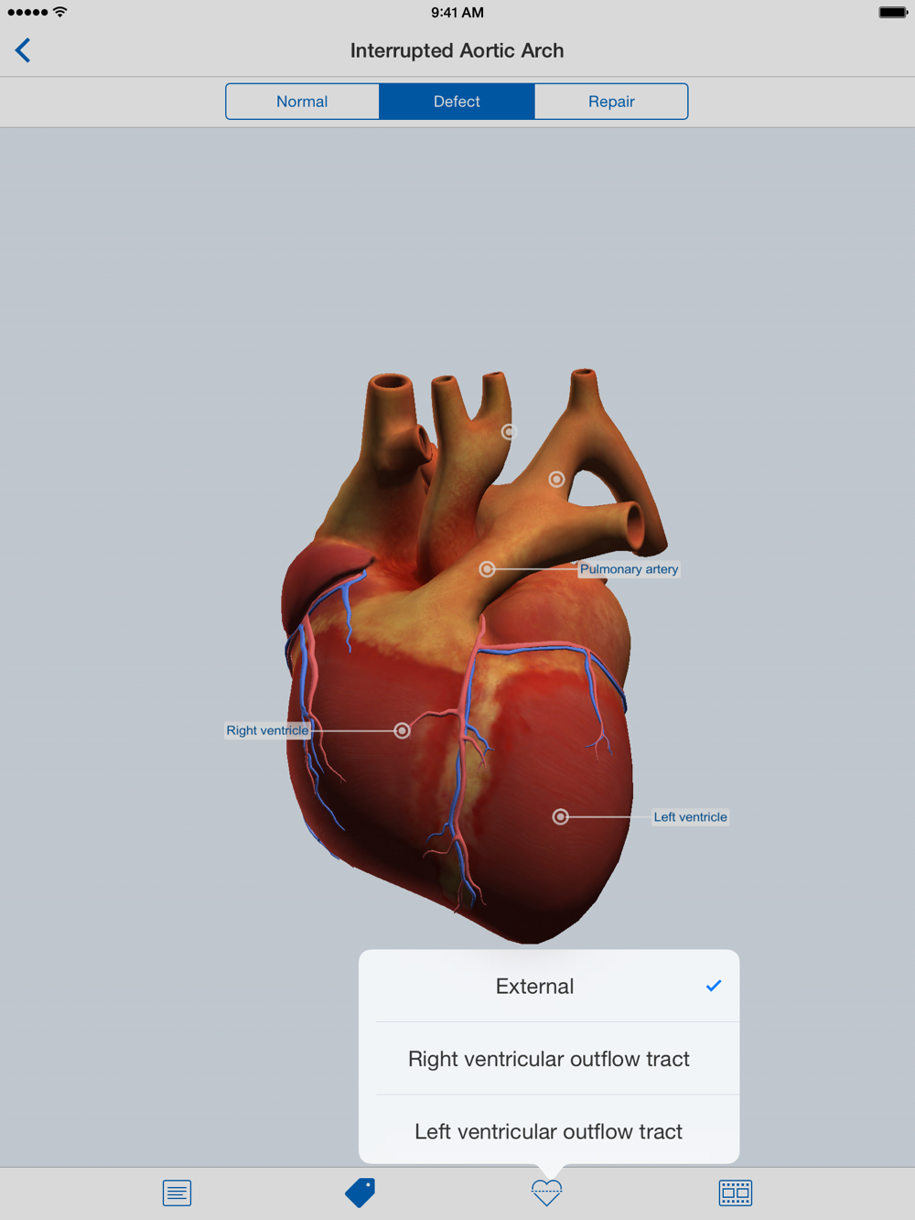Viewport: 915px width, 1220px height.
Task: Tap the unlabeled marker on descending aorta
Action: point(556,480)
